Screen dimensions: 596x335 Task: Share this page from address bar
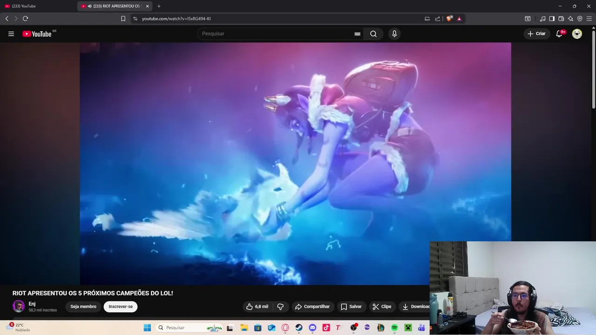438,19
